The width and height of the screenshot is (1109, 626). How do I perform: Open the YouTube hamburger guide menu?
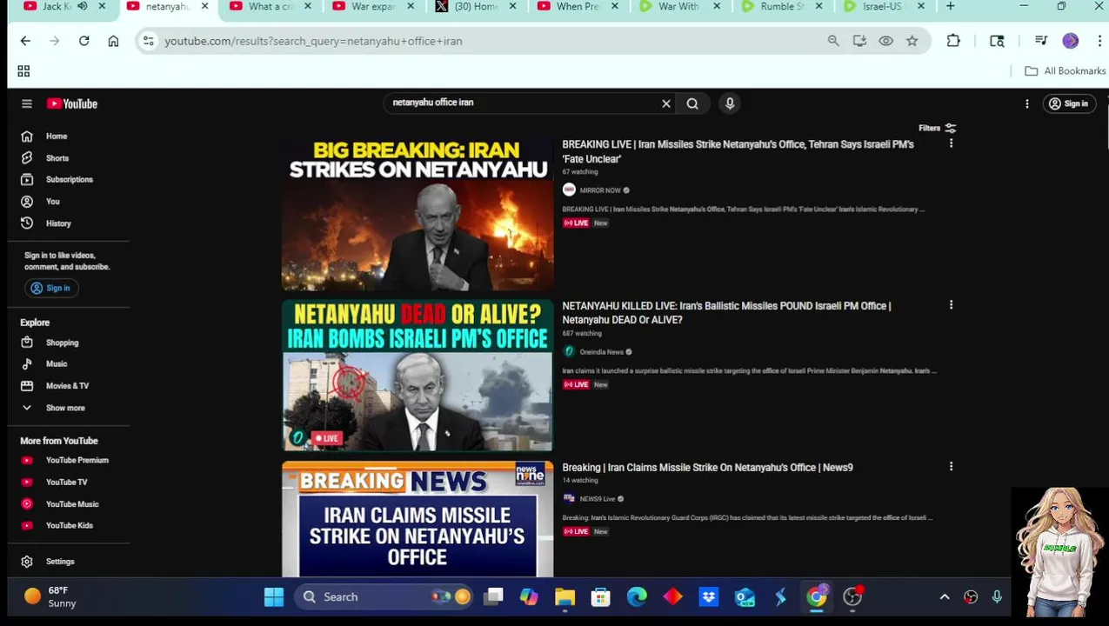(x=27, y=103)
